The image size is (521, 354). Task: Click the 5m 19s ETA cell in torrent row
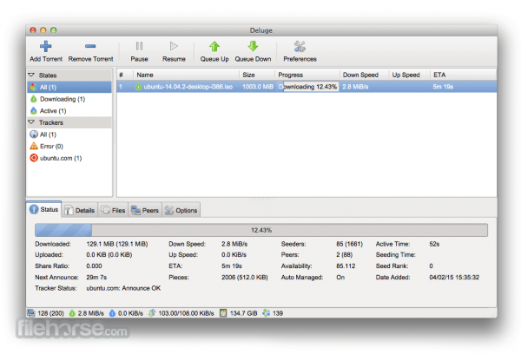443,87
